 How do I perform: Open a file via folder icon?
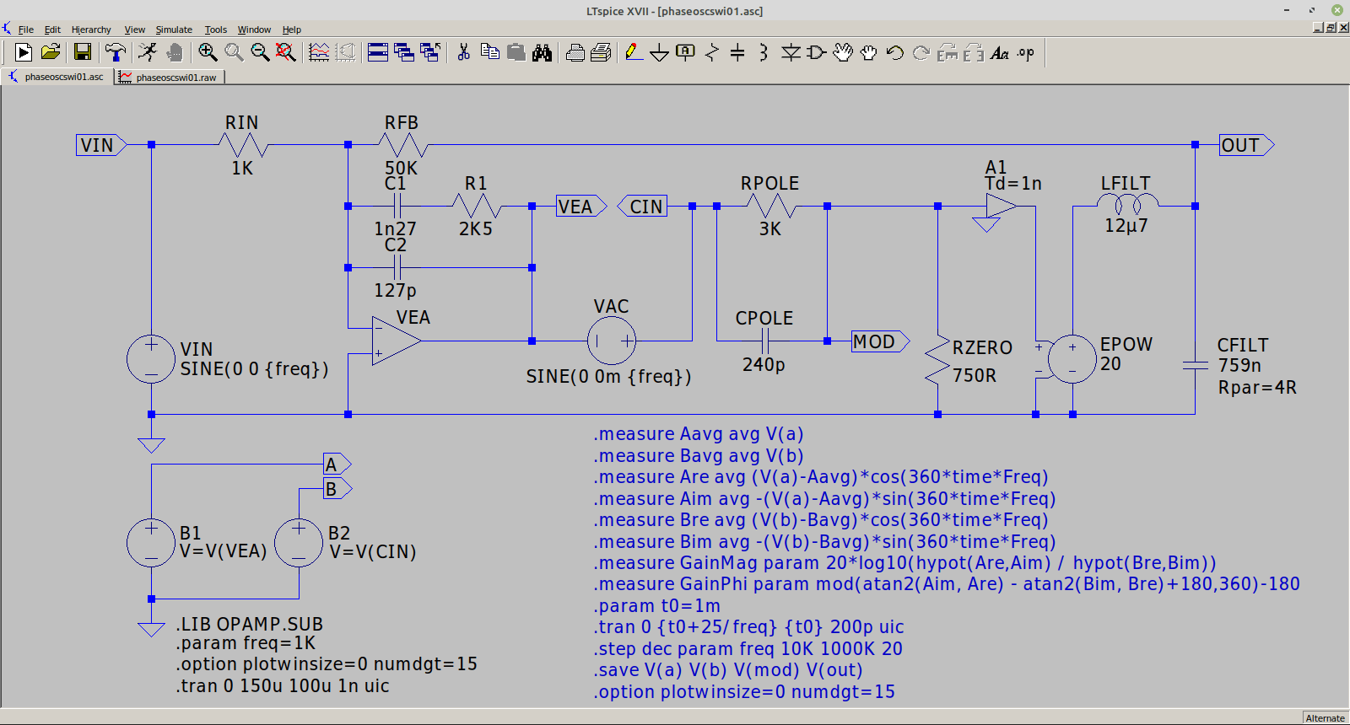pyautogui.click(x=51, y=52)
